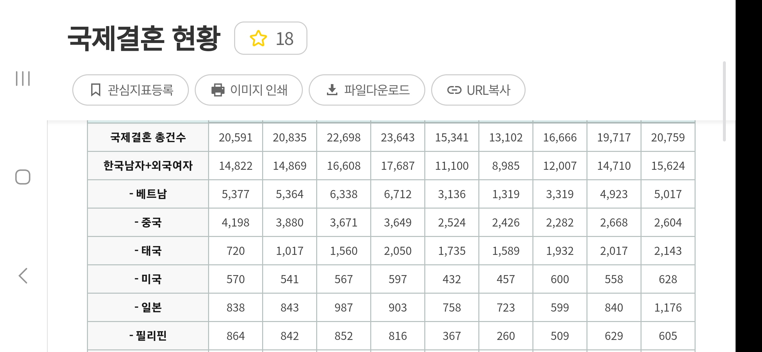The image size is (762, 352).
Task: Click the printer icon
Action: click(218, 90)
